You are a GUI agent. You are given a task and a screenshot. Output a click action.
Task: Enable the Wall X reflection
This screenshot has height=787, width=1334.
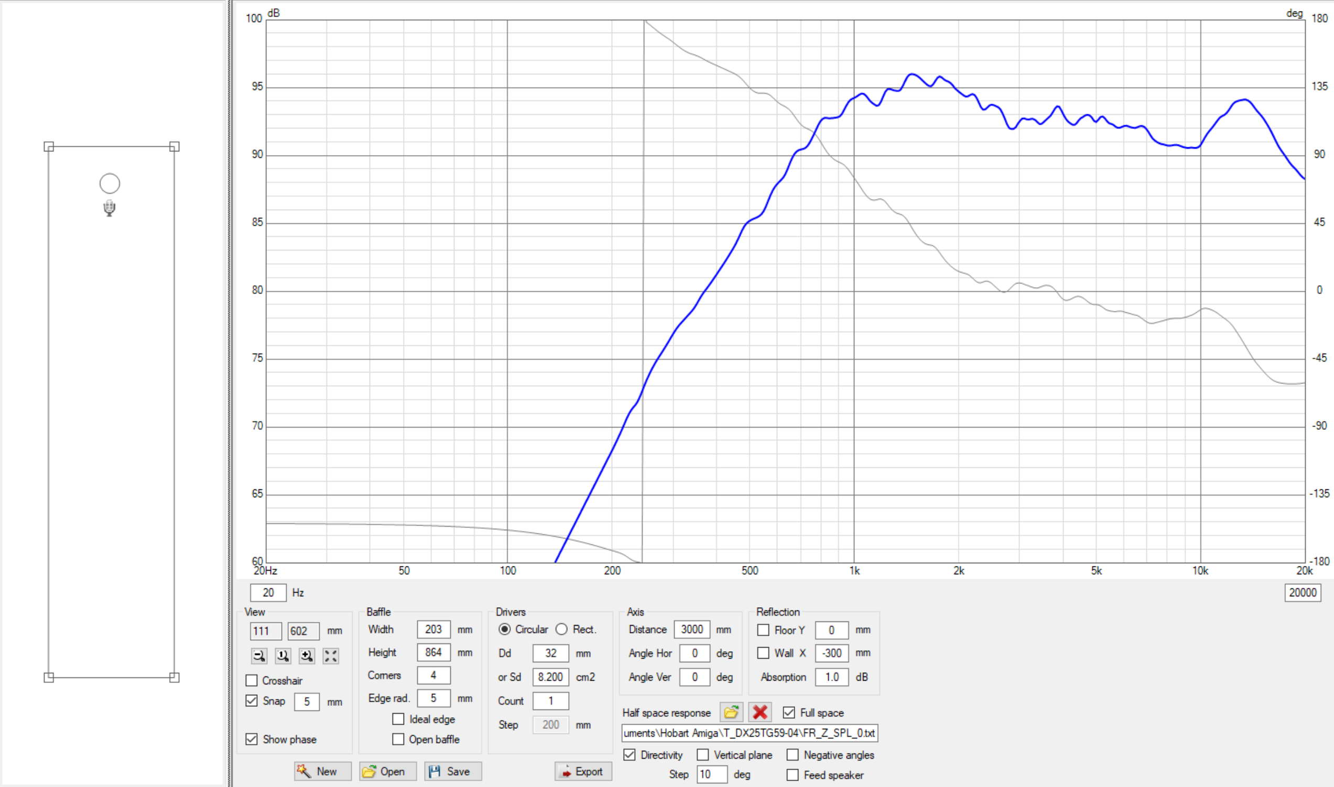(763, 653)
